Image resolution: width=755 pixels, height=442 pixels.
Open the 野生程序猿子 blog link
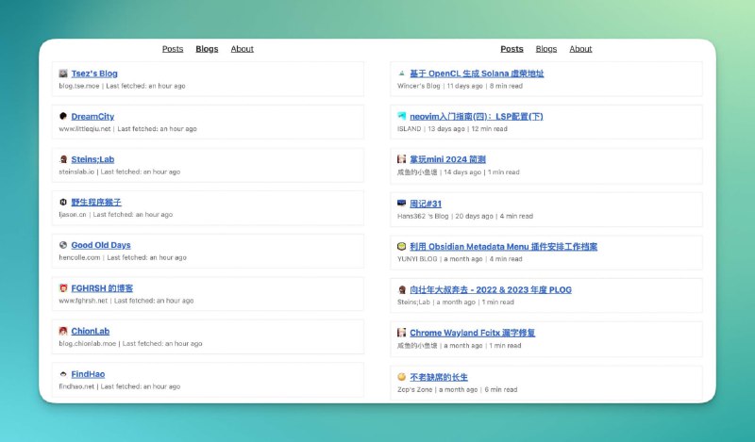click(x=96, y=203)
